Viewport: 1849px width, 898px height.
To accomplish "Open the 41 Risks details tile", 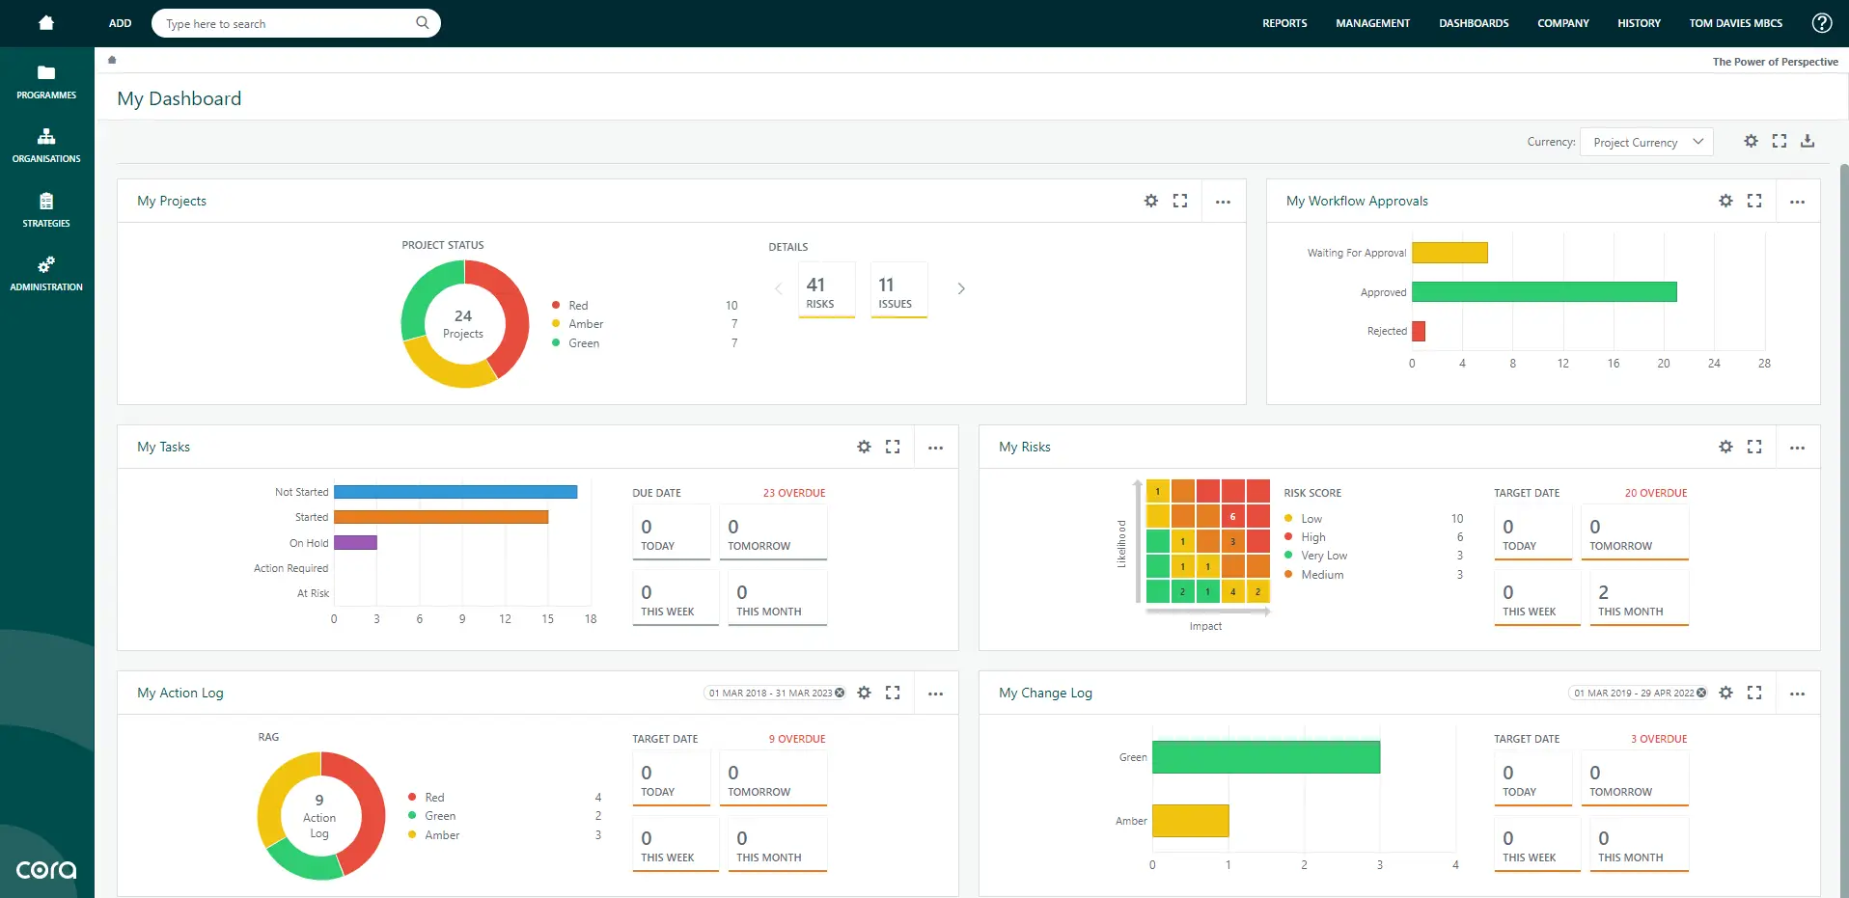I will click(x=827, y=290).
